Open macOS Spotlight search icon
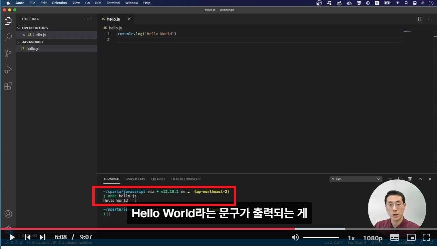The image size is (437, 249). (406, 3)
